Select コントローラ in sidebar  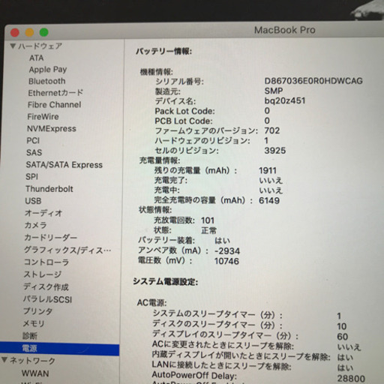(x=46, y=262)
